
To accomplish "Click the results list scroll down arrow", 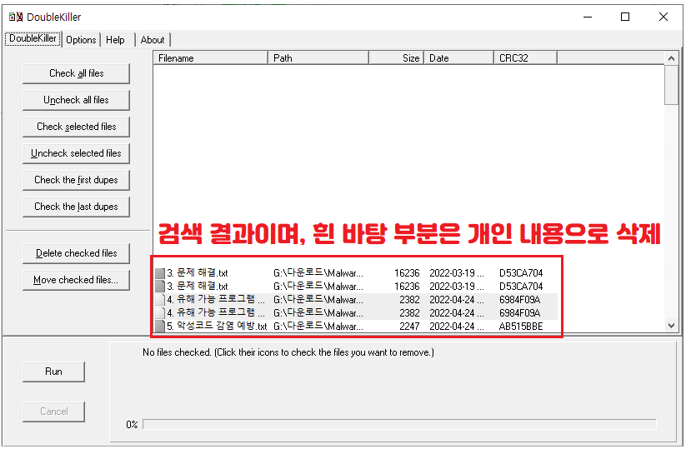I will [x=671, y=326].
